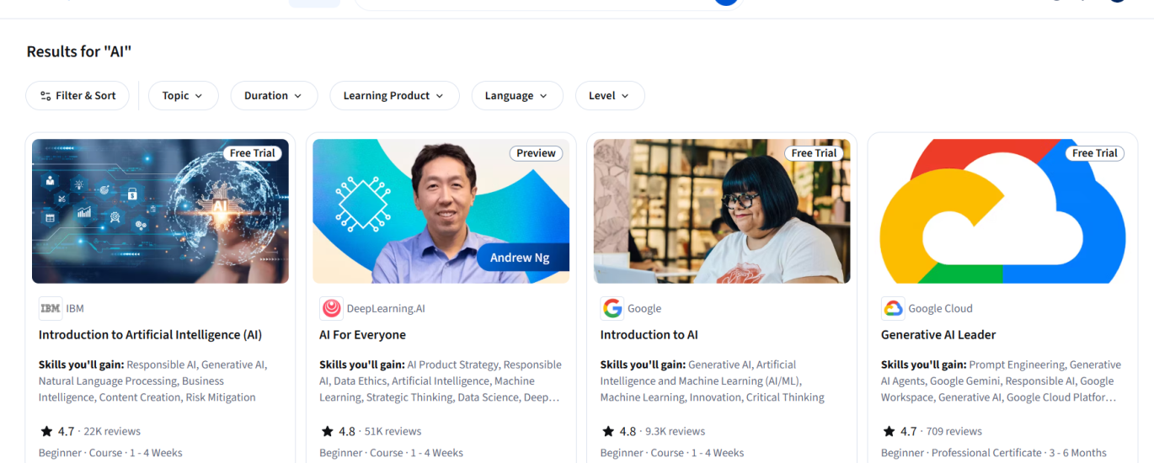Screen dimensions: 1154x463
Task: Click the Andrew Ng course thumbnail
Action: tap(441, 211)
